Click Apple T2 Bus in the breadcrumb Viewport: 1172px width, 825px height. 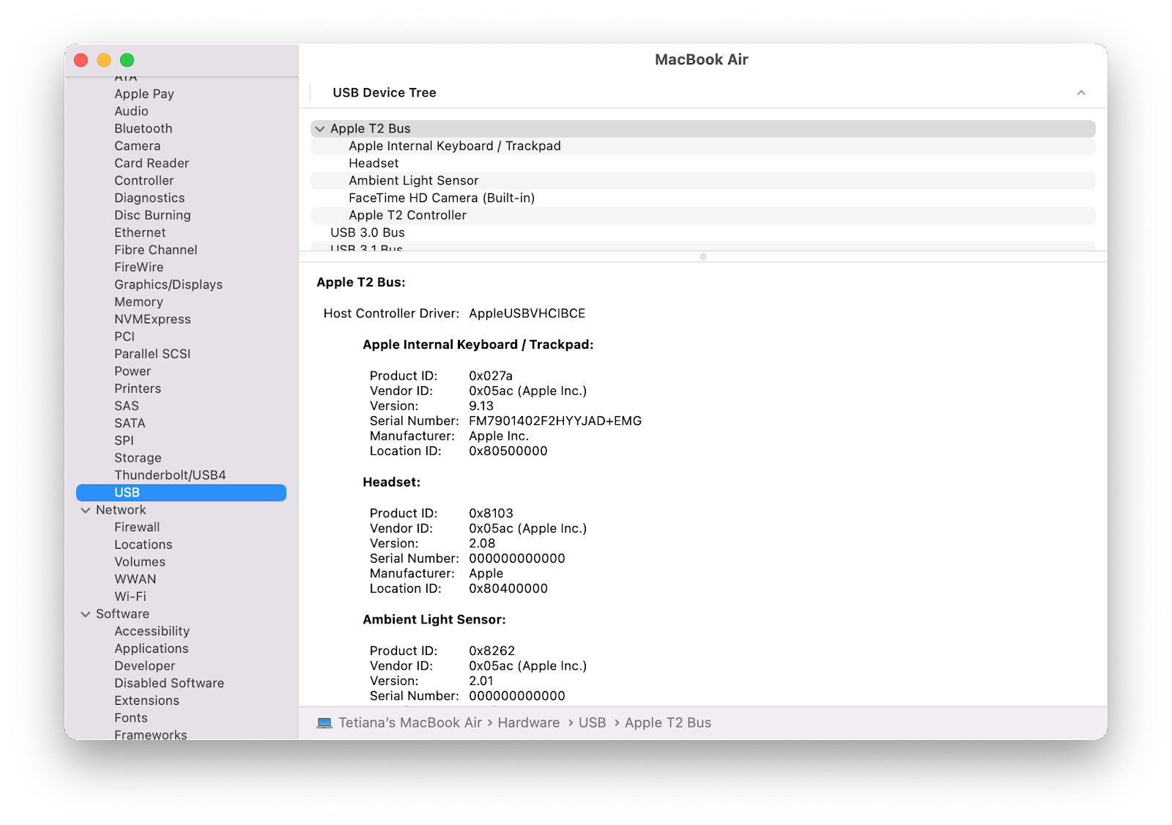coord(667,722)
